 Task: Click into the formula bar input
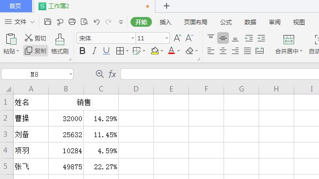220,74
